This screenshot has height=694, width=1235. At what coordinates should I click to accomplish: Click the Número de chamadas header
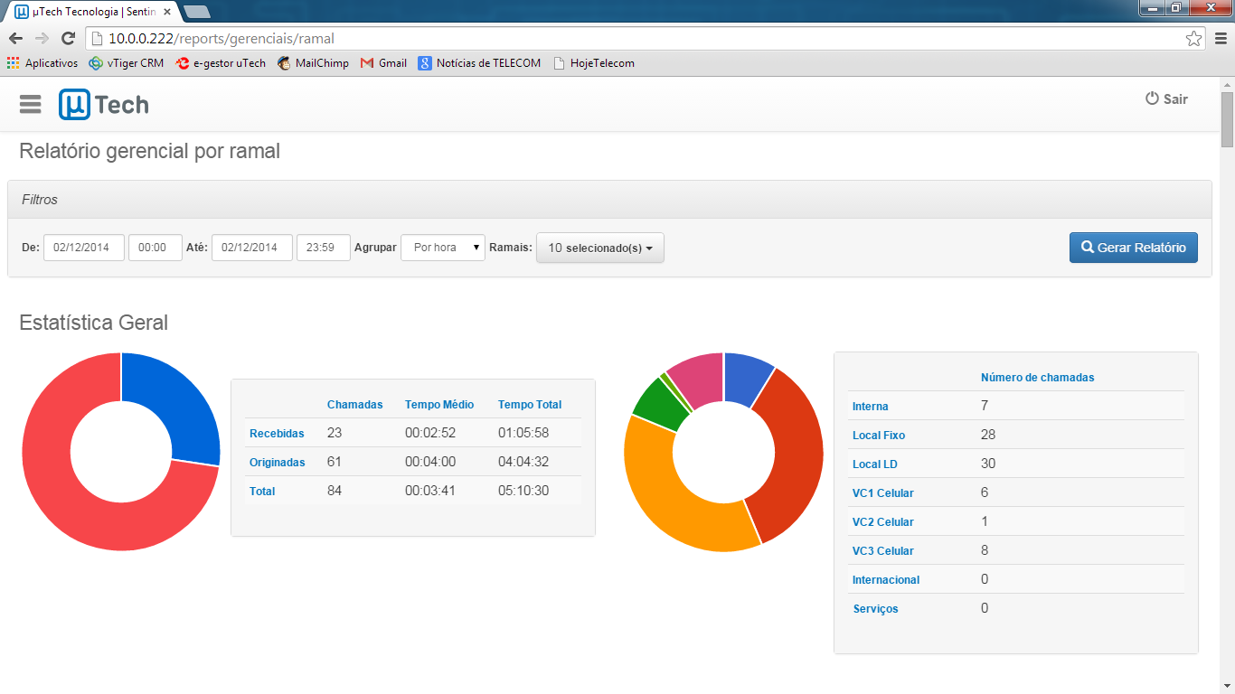point(1037,378)
